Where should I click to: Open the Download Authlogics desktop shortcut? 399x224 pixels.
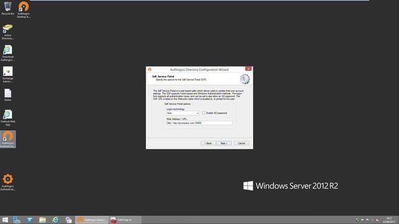click(x=7, y=53)
